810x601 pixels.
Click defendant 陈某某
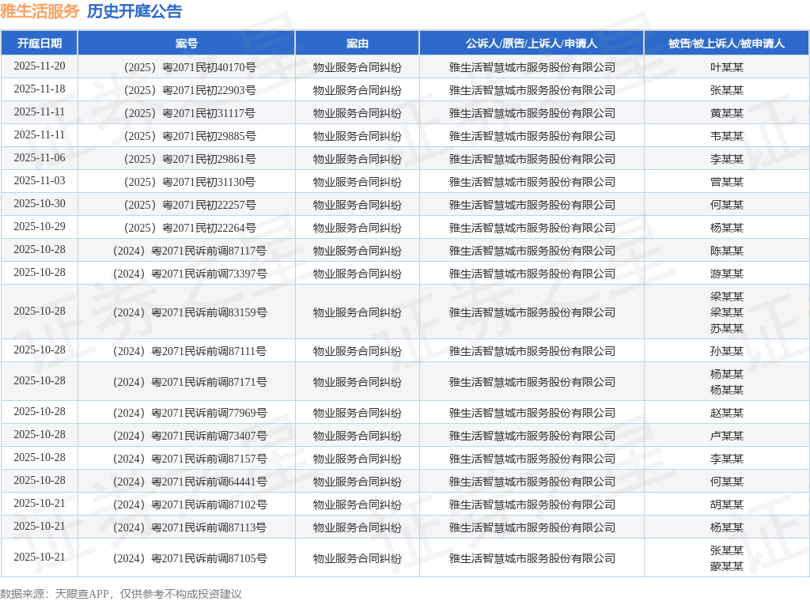click(x=726, y=251)
